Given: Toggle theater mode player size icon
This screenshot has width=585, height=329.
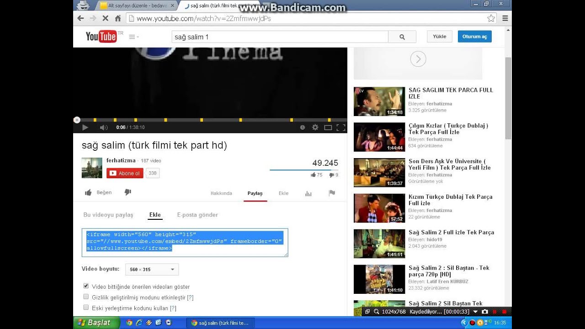Looking at the screenshot, I should coord(328,127).
